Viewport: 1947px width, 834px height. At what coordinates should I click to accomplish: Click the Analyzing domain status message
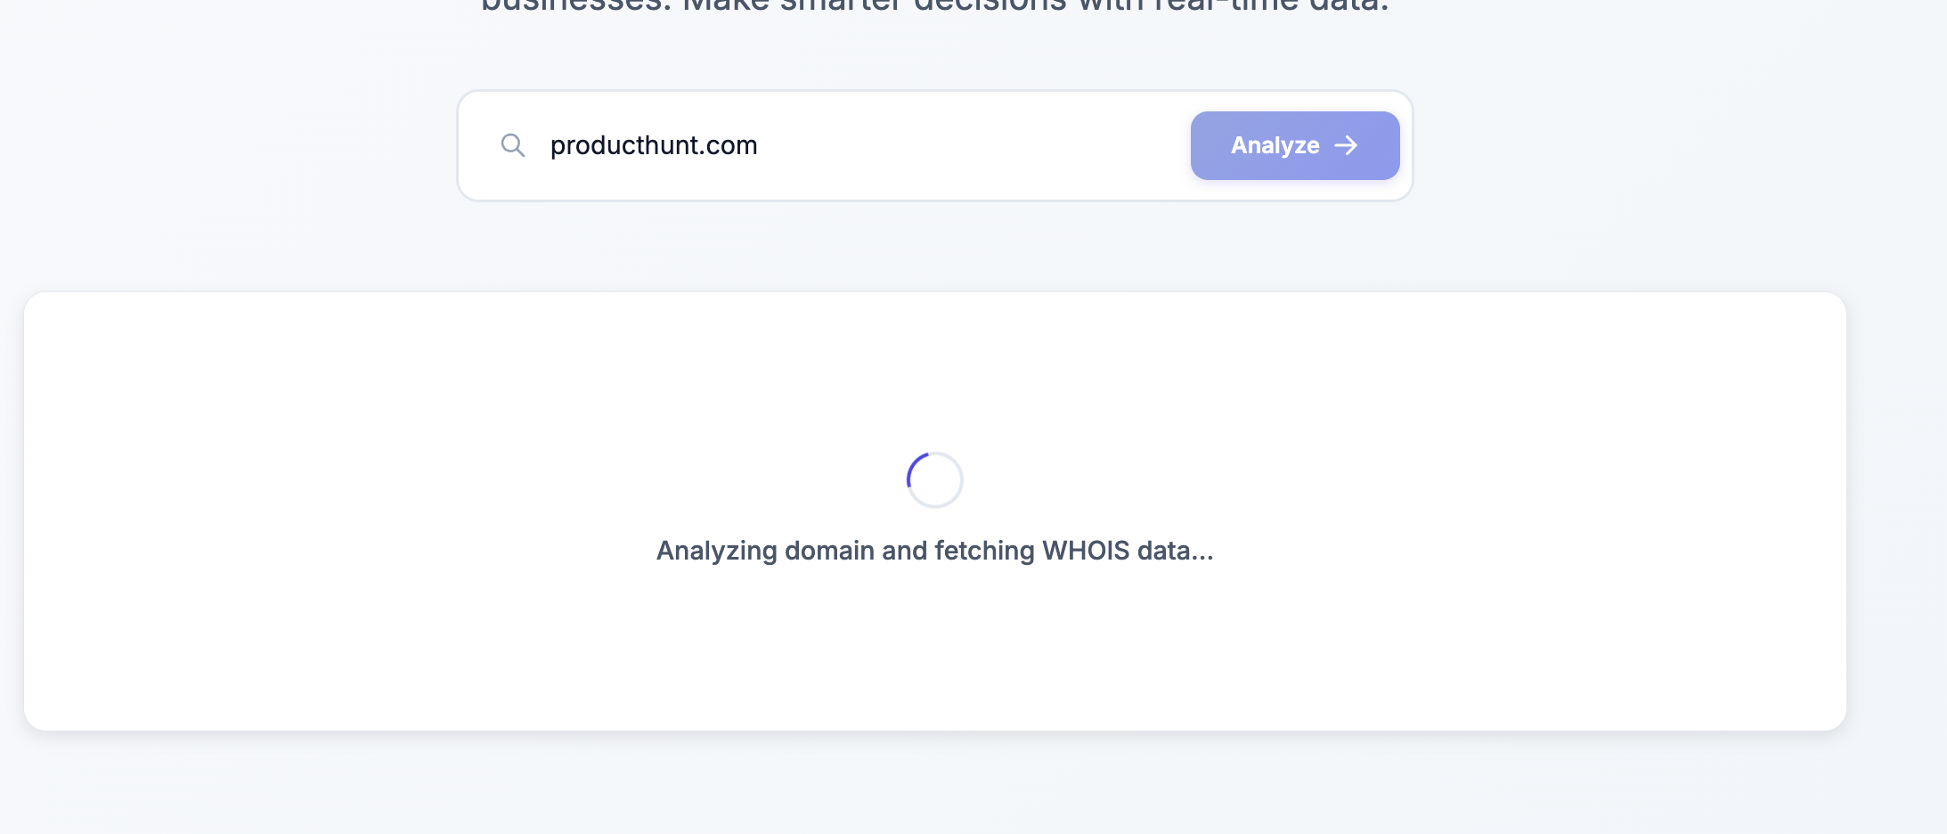[935, 551]
